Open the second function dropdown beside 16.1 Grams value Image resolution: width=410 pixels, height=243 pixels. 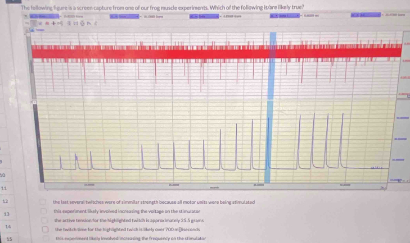[x=129, y=16]
